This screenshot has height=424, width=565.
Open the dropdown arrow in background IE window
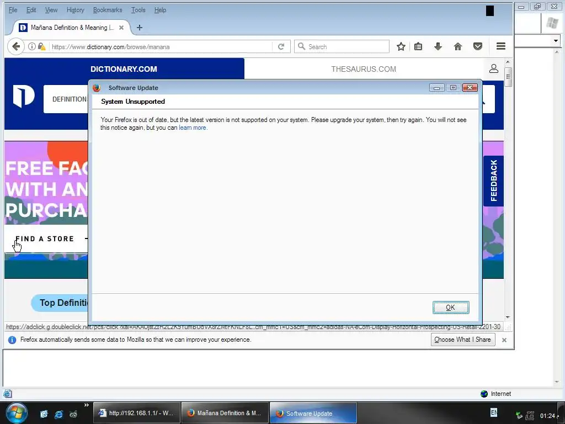tap(556, 41)
